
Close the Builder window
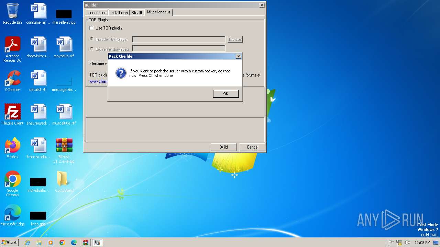[x=262, y=5]
